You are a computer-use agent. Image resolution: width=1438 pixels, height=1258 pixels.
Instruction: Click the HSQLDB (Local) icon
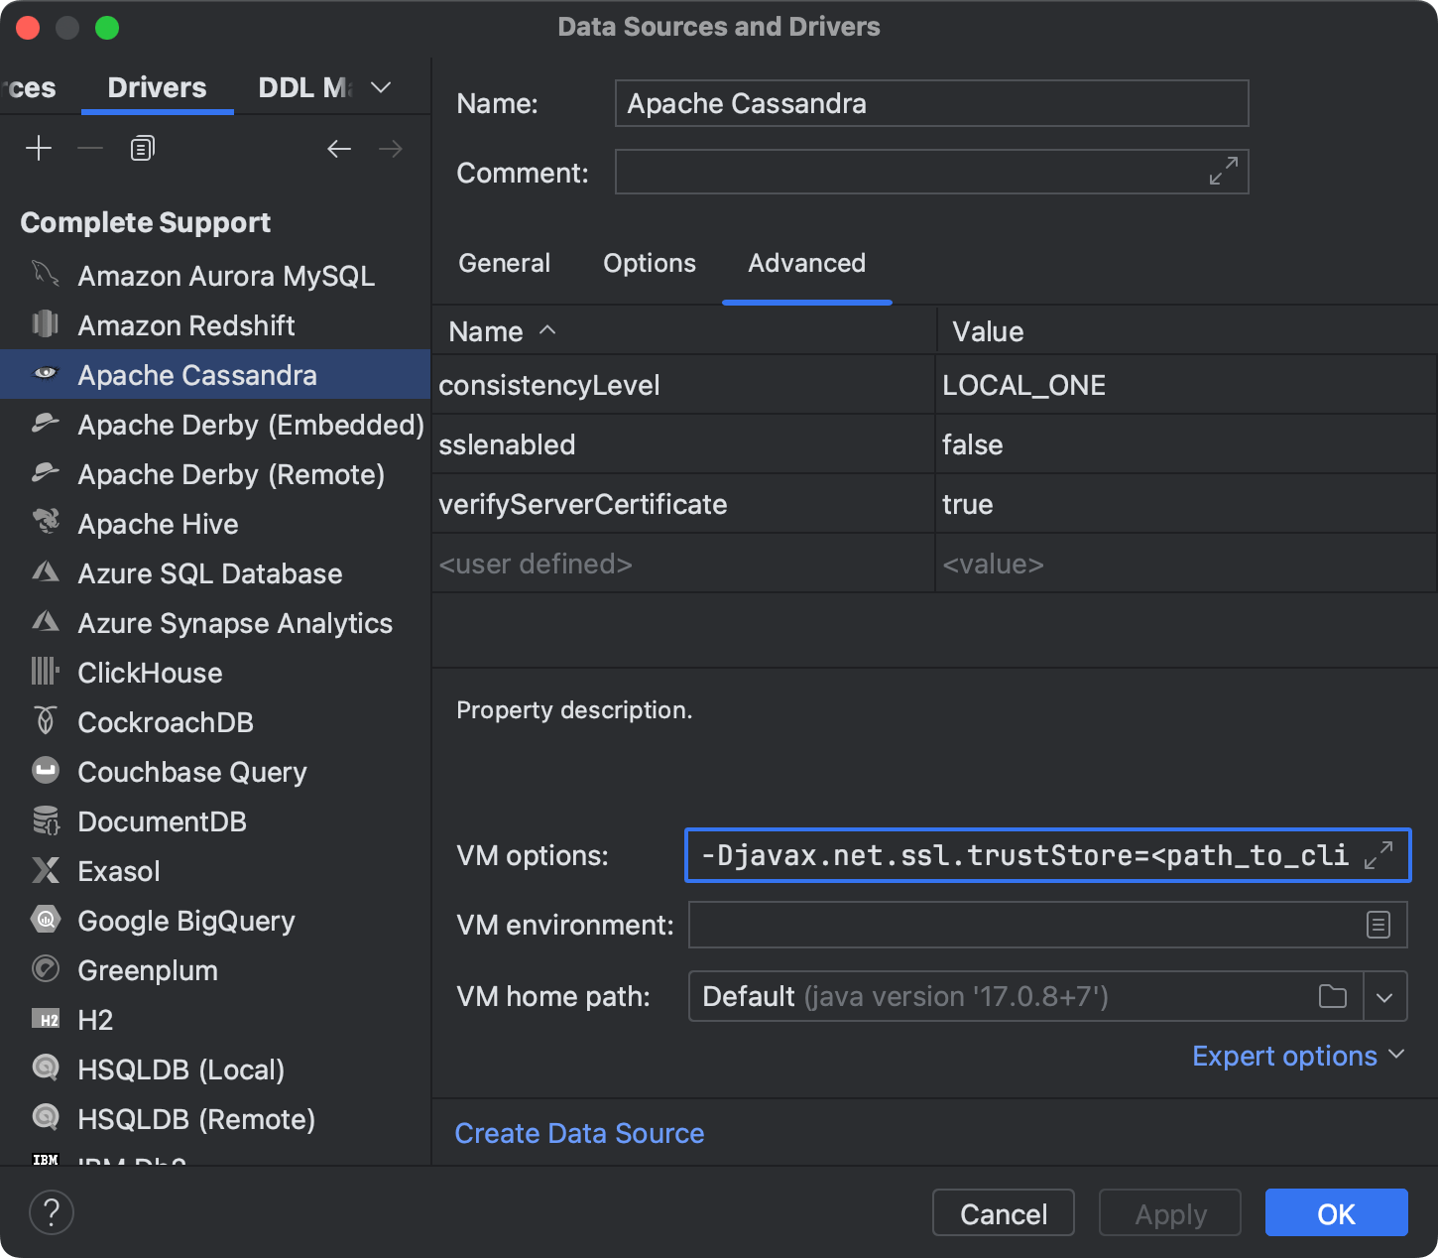pos(46,1068)
